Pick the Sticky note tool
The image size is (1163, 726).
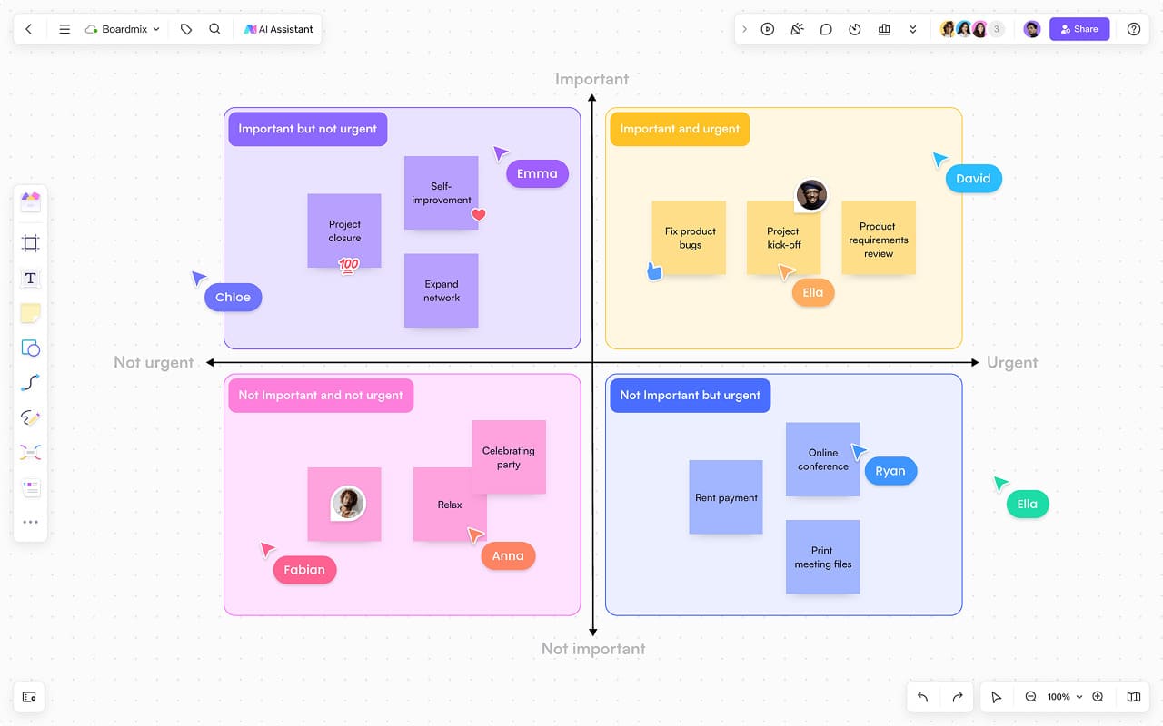coord(30,313)
